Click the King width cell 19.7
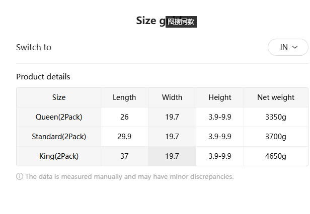The image size is (310, 214). click(x=172, y=156)
